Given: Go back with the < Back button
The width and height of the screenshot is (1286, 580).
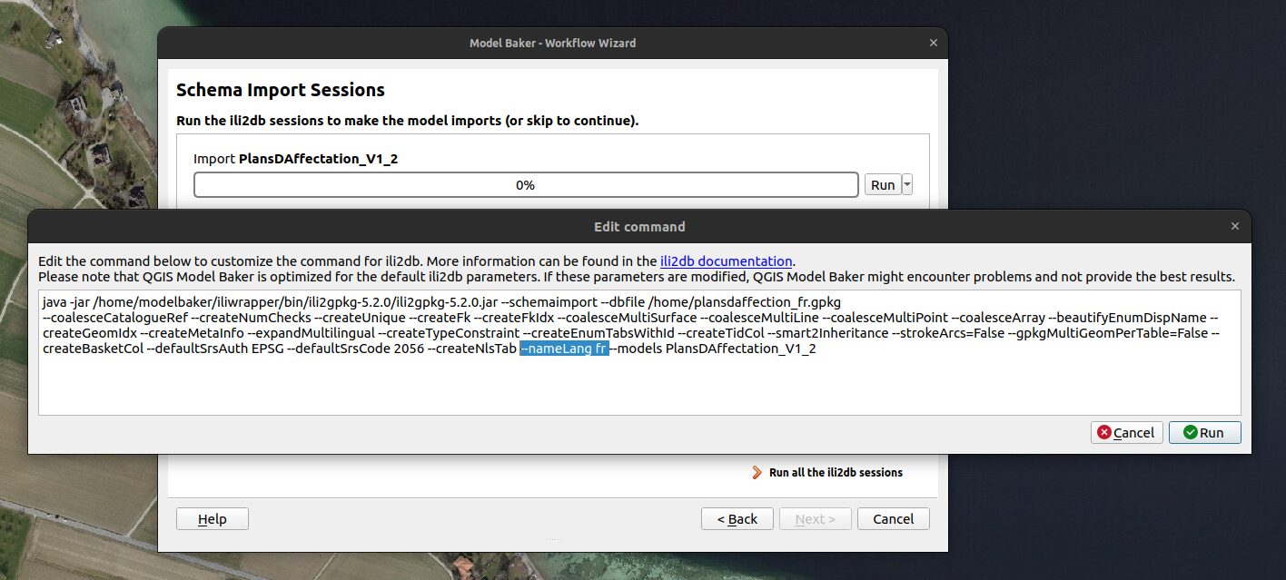Looking at the screenshot, I should [737, 519].
